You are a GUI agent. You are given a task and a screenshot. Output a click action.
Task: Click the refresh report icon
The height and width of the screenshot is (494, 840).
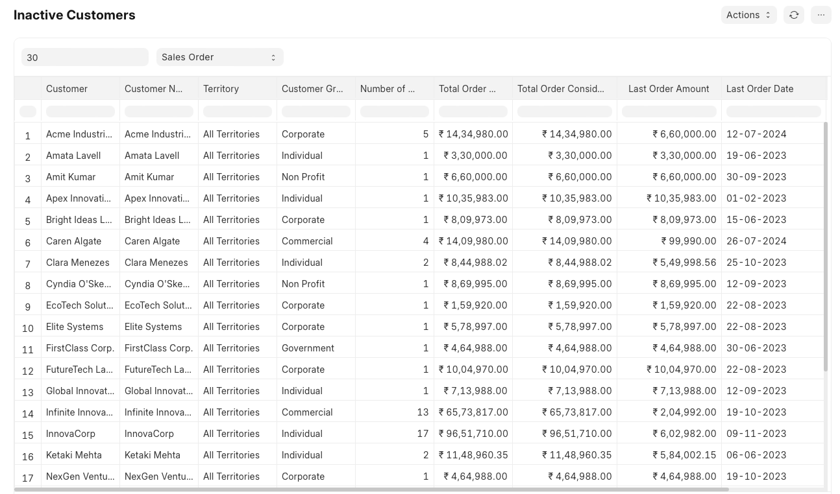tap(793, 15)
